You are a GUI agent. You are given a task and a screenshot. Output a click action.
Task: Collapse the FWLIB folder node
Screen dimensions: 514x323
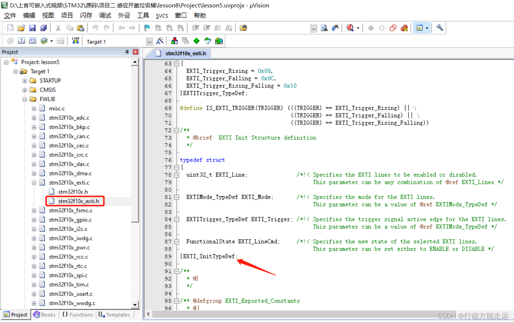click(25, 99)
